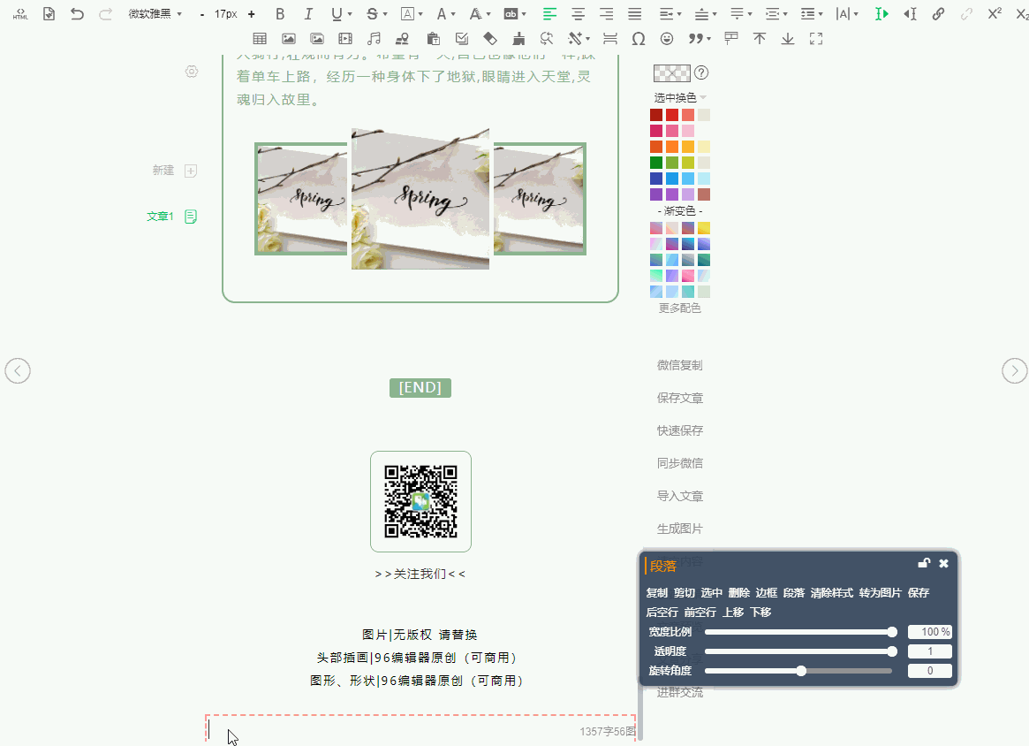
Task: Choose 保存文章 from the right menu
Action: [680, 398]
